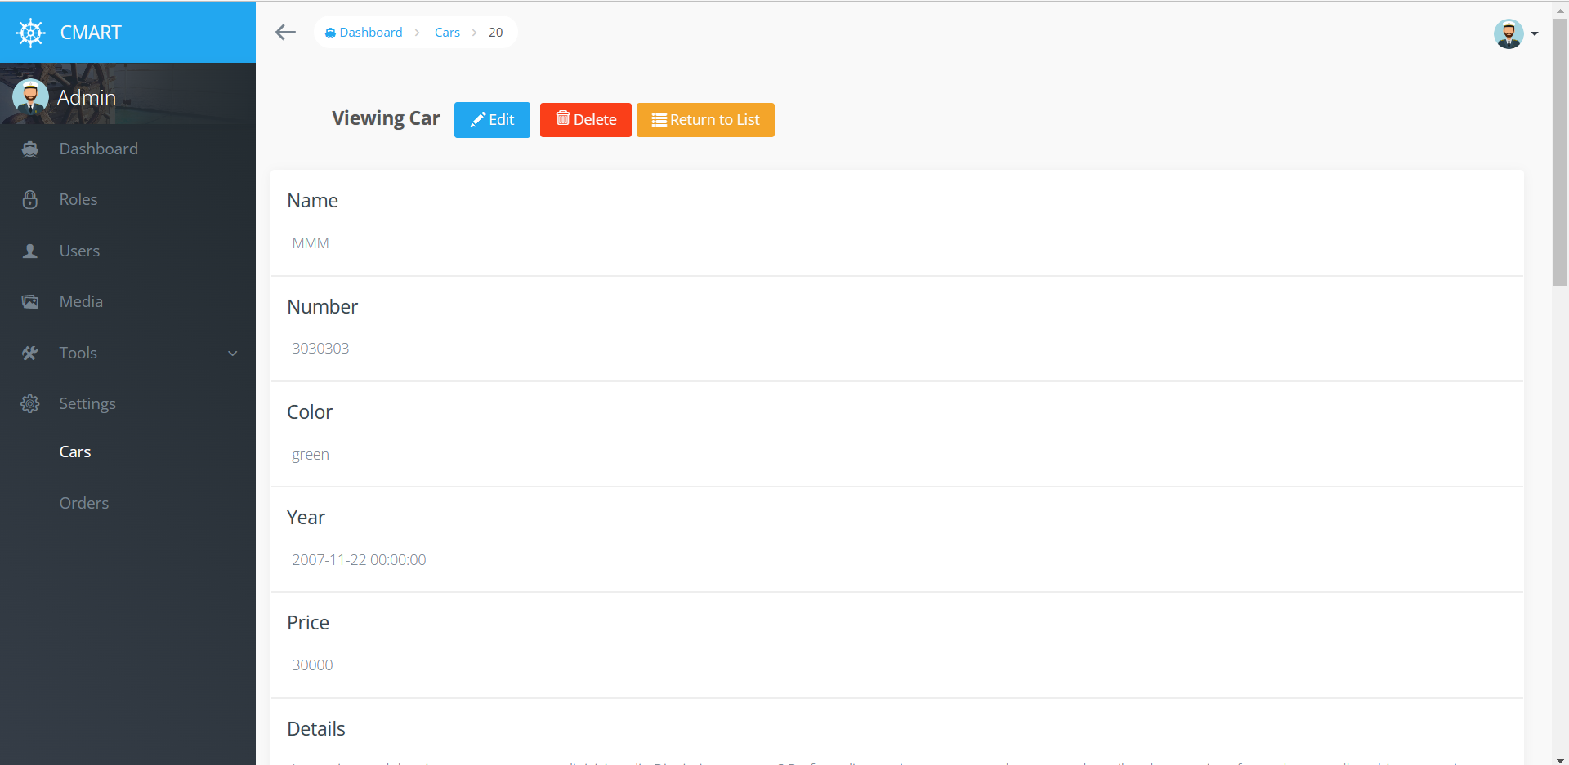Click the CMART ship-wheel logo icon
The image size is (1569, 765).
pos(30,33)
